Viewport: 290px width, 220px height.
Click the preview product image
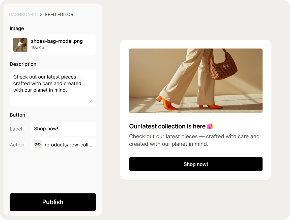pos(196,81)
